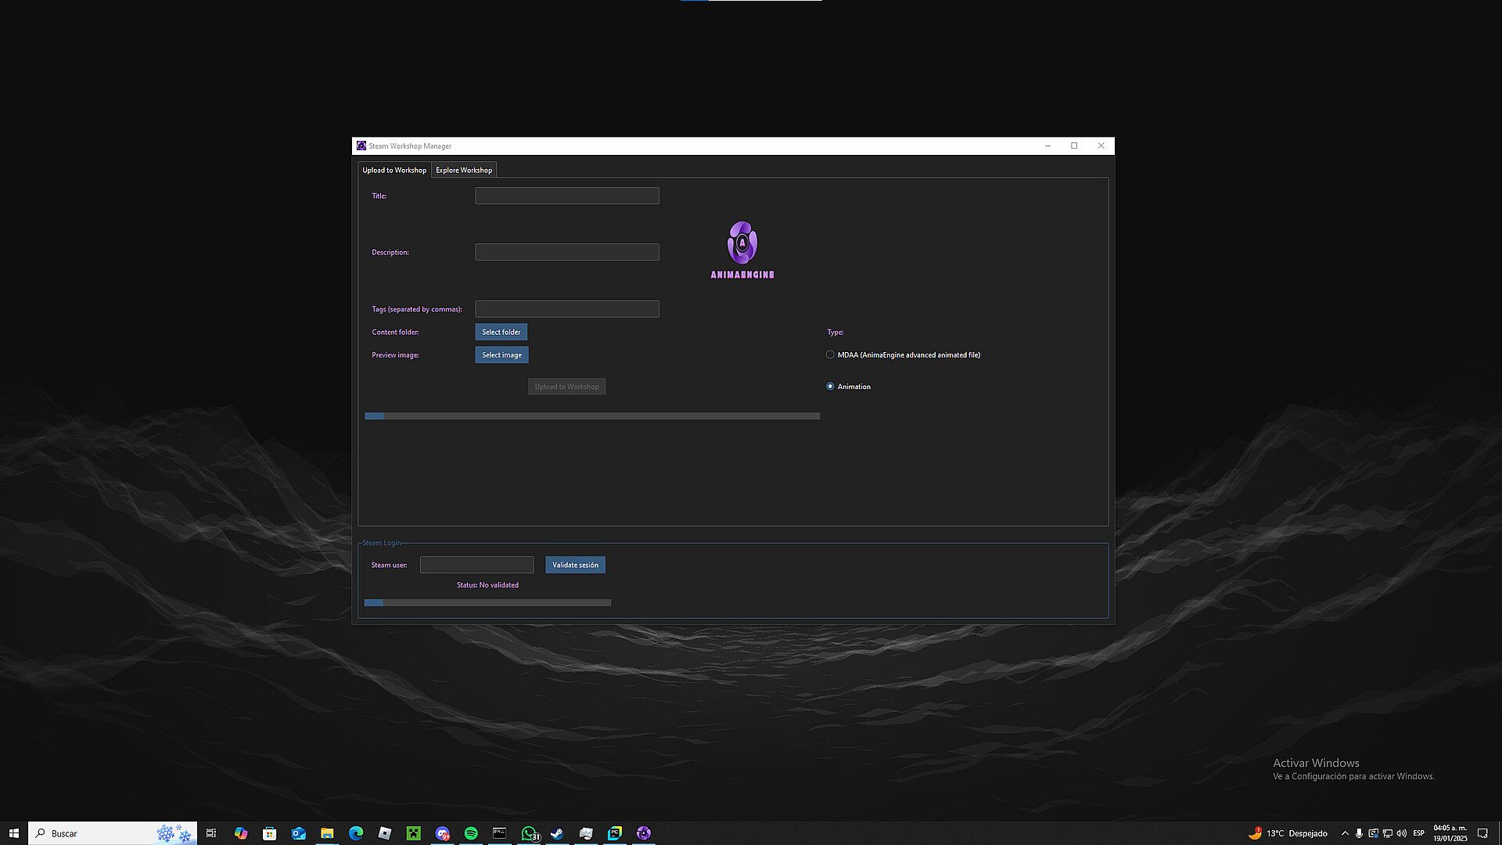The image size is (1502, 845).
Task: Switch to the Upload to Workshop tab
Action: point(394,170)
